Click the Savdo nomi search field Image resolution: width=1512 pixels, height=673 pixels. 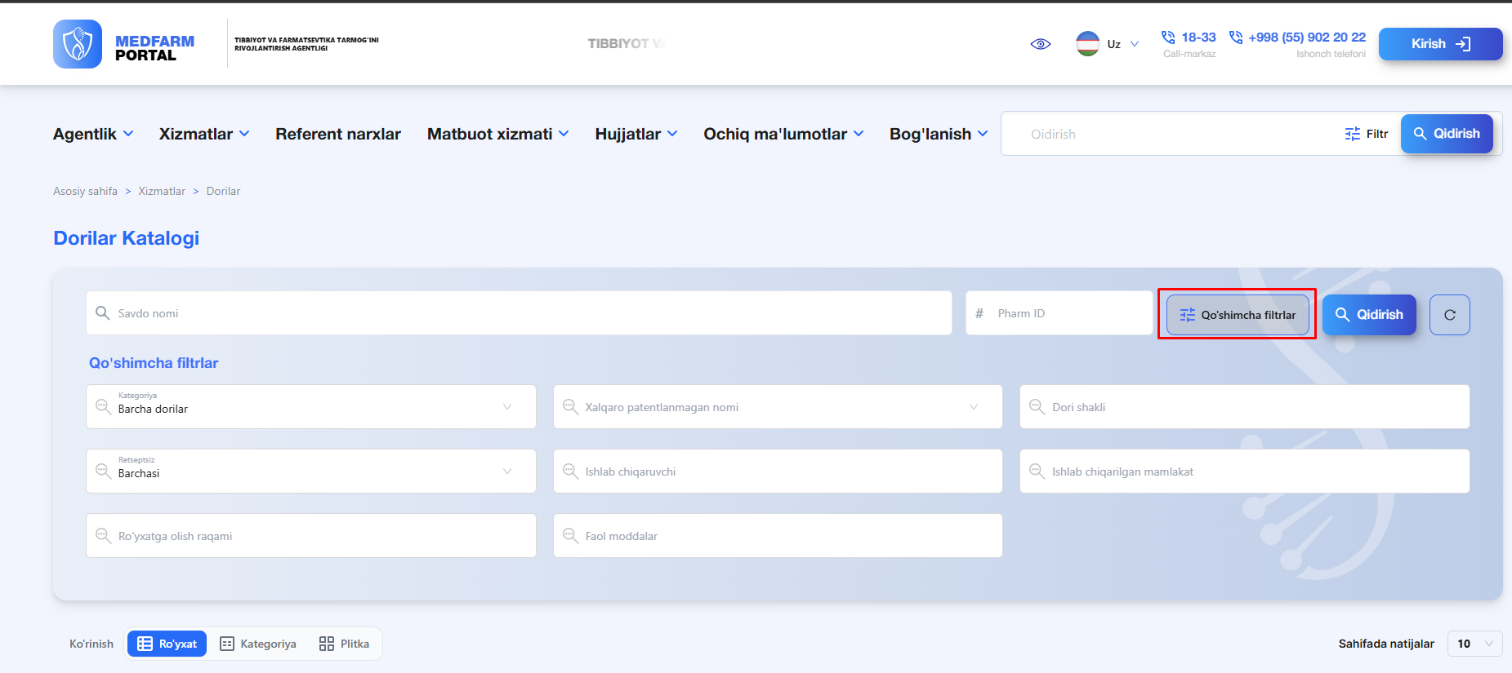point(519,313)
